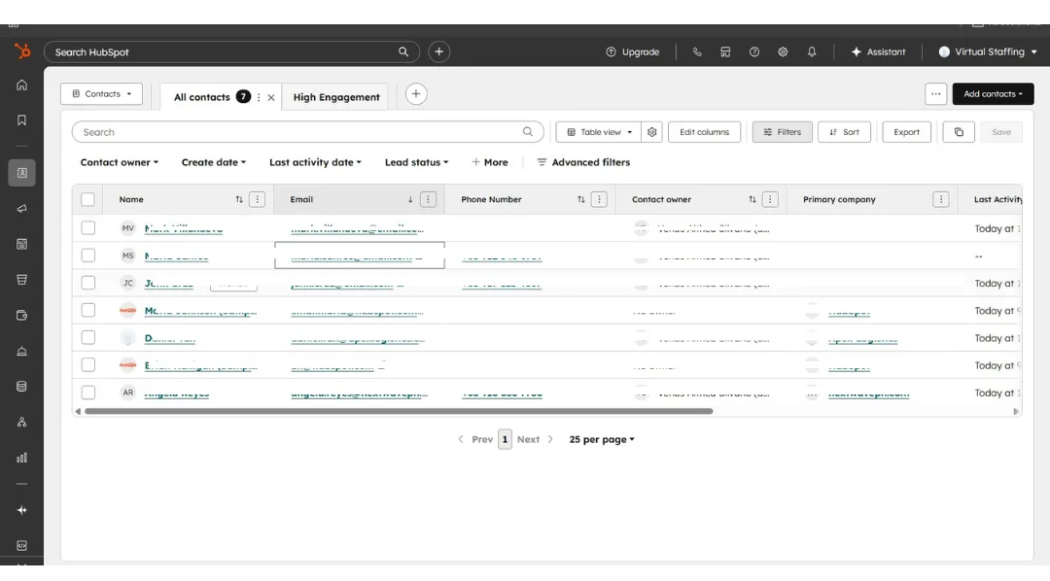This screenshot has height=581, width=1050.
Task: Switch to the High Engagement tab
Action: point(335,97)
